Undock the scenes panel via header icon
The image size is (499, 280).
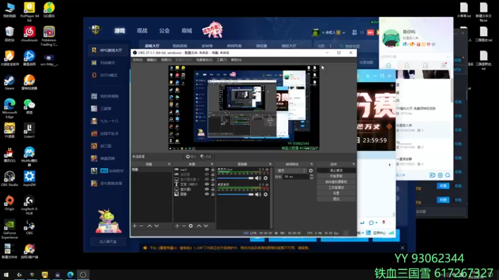[x=169, y=164]
